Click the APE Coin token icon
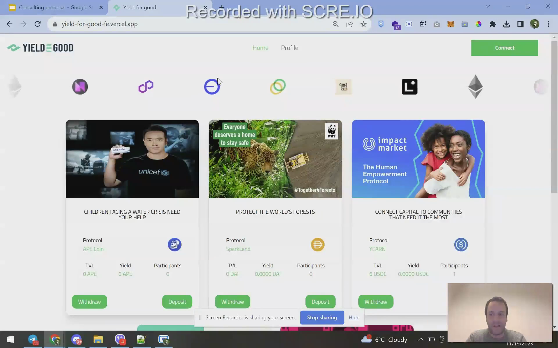Screen dimensions: 558x348 click(175, 244)
